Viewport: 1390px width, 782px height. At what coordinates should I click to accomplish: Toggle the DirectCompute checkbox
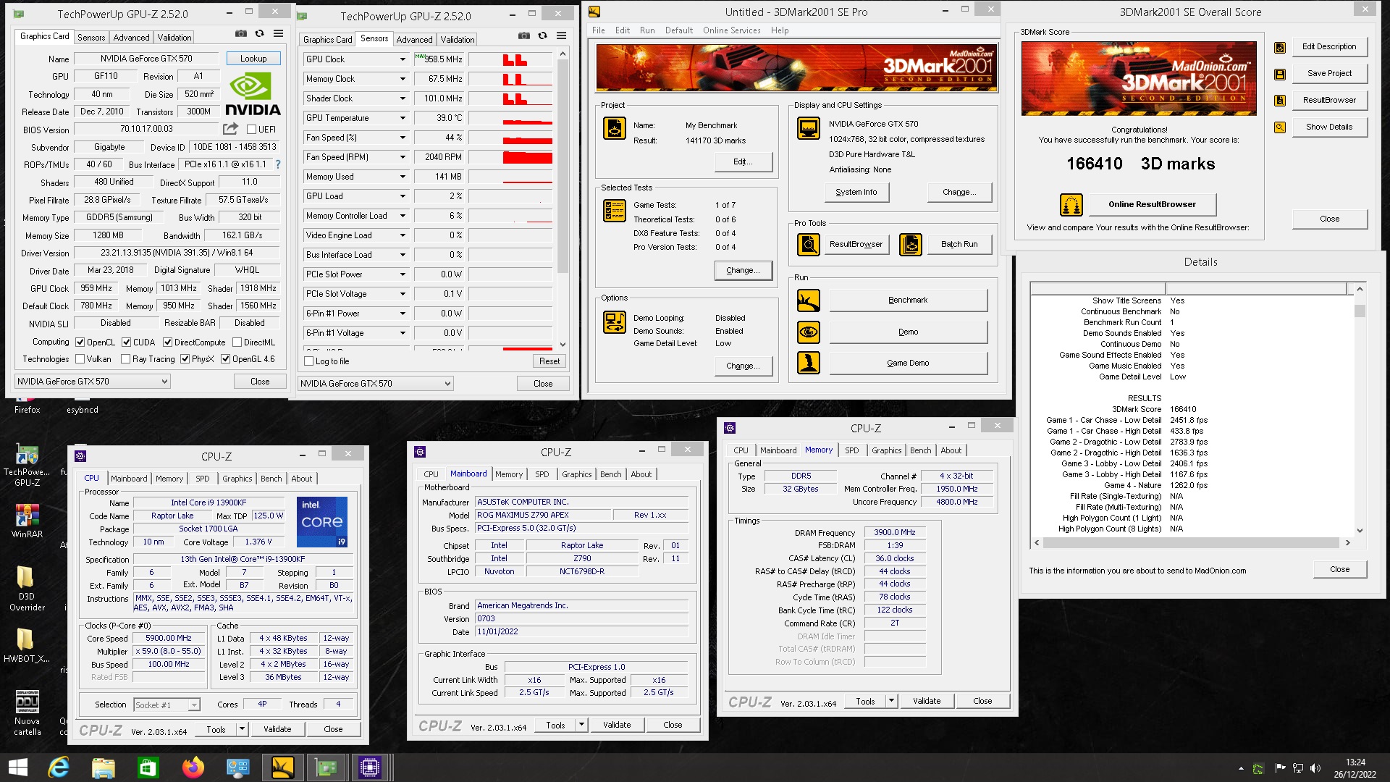tap(167, 342)
